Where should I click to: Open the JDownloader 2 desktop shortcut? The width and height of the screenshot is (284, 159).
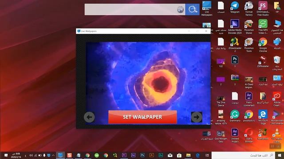coord(235,45)
